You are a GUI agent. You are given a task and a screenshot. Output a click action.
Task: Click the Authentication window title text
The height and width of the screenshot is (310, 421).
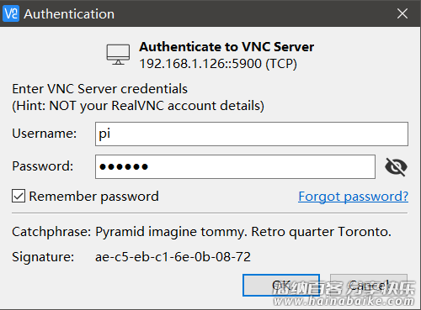[69, 14]
